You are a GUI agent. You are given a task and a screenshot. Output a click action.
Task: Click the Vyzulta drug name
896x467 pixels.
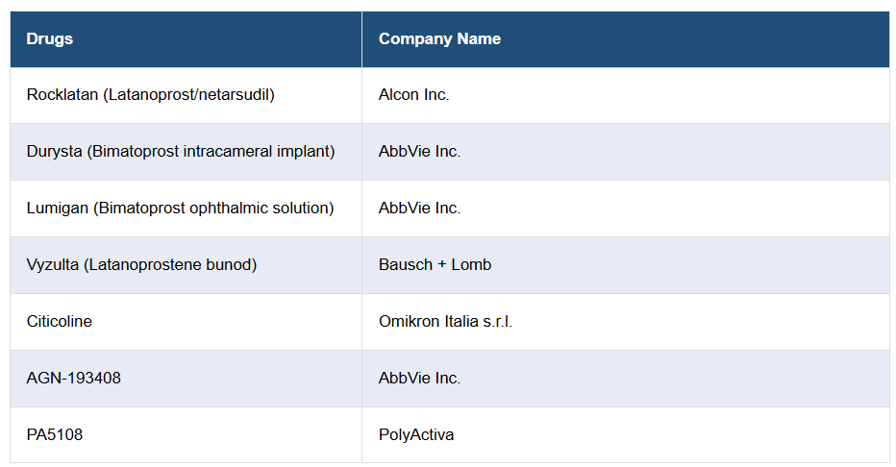point(53,265)
